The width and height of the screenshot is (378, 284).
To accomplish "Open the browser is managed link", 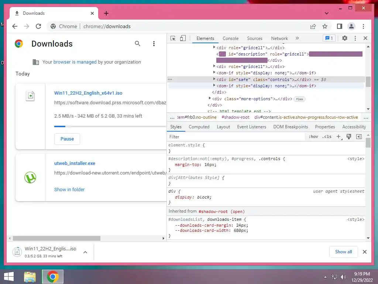I will pyautogui.click(x=75, y=62).
